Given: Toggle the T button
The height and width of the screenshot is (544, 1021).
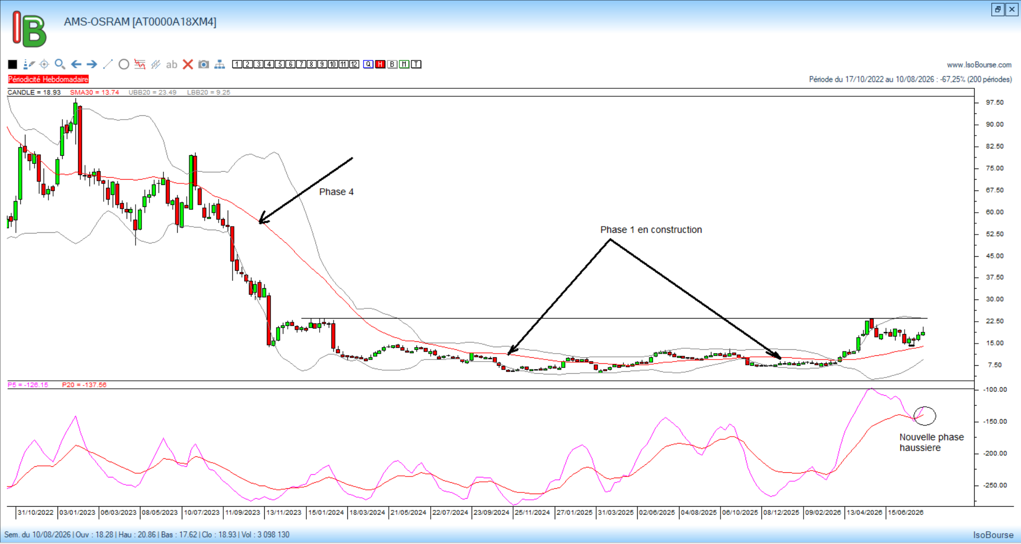Looking at the screenshot, I should (416, 64).
